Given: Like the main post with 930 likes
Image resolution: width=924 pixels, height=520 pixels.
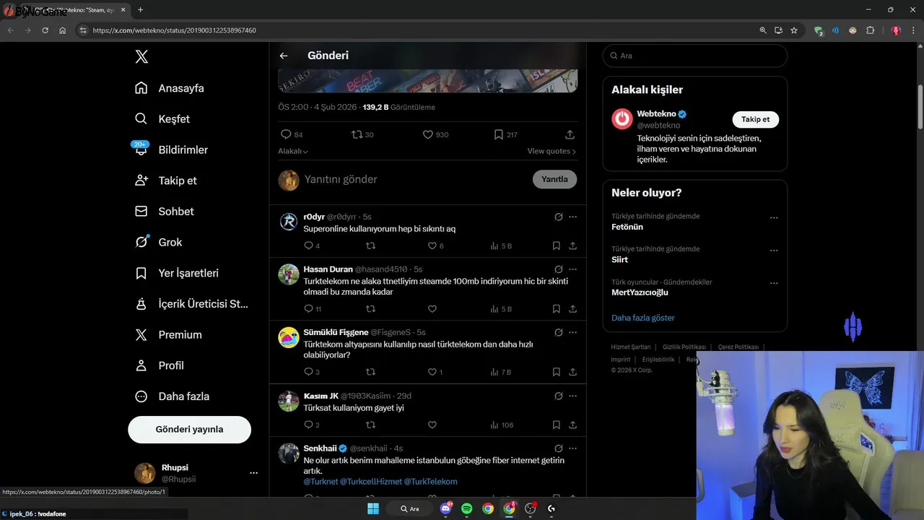Looking at the screenshot, I should pyautogui.click(x=427, y=134).
